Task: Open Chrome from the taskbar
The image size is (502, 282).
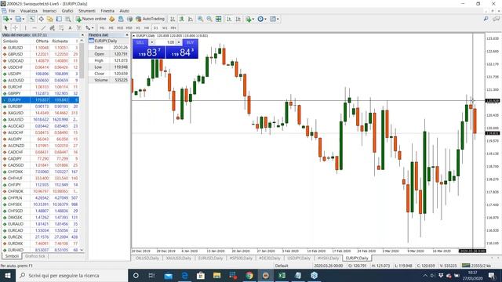Action: [x=249, y=275]
